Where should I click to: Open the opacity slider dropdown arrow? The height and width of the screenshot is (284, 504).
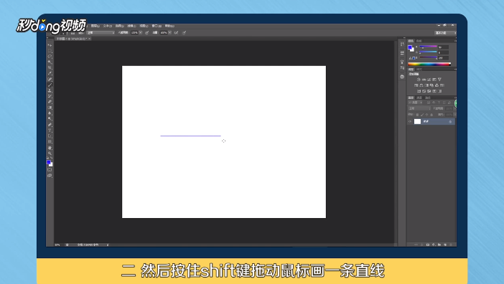point(141,32)
